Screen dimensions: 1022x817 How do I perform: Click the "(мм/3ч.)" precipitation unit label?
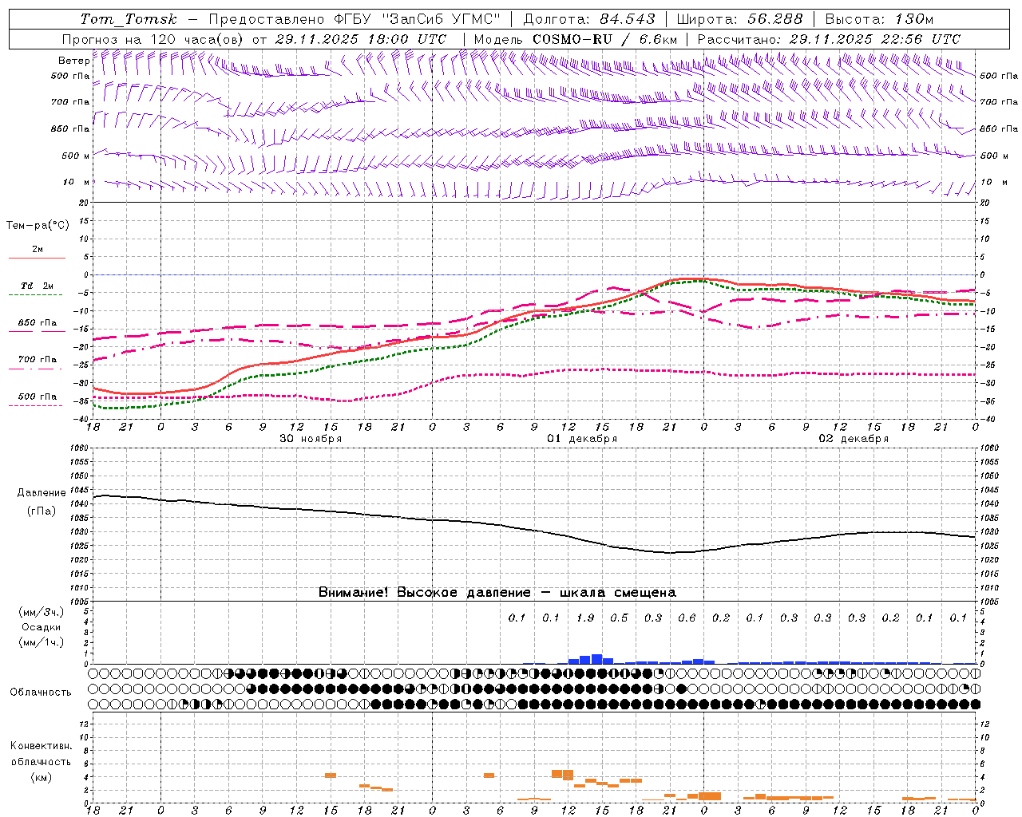click(41, 612)
